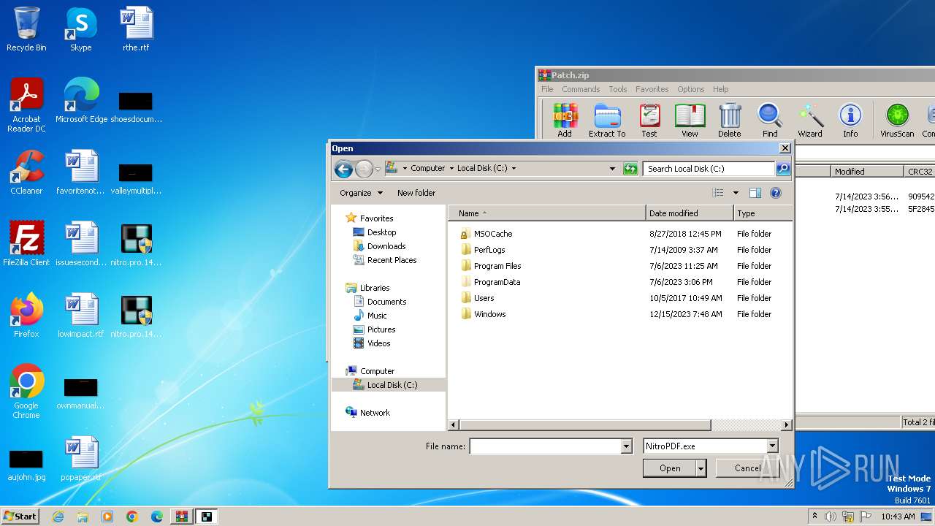Select rthe.rtf desktop document
Screen dimensions: 935x526
(x=136, y=30)
